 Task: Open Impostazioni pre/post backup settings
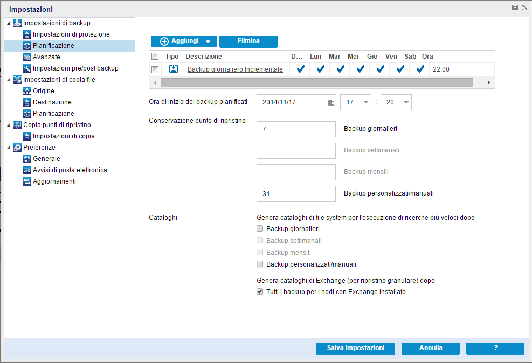64,68
